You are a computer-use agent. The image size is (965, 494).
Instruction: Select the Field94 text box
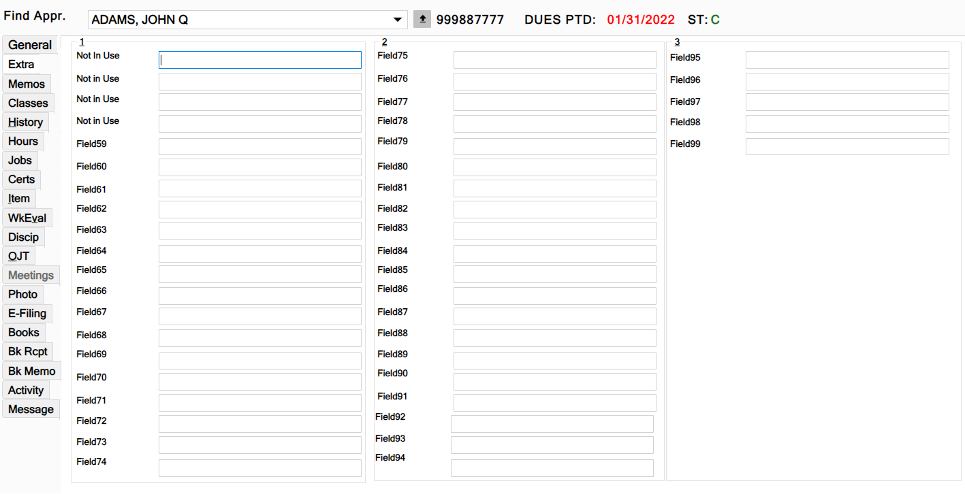tap(552, 468)
